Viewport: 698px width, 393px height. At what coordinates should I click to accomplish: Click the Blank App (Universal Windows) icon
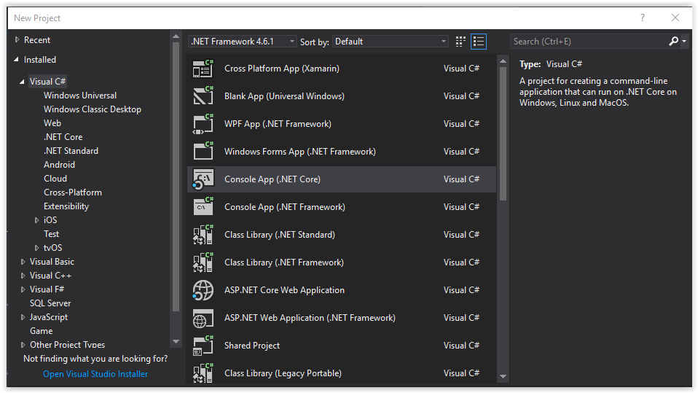203,96
